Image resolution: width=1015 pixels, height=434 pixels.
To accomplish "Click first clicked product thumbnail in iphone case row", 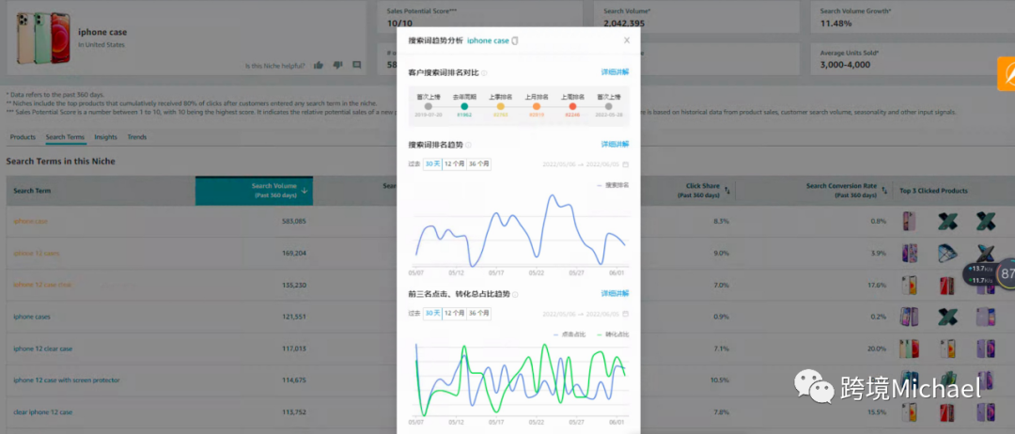I will coord(909,221).
